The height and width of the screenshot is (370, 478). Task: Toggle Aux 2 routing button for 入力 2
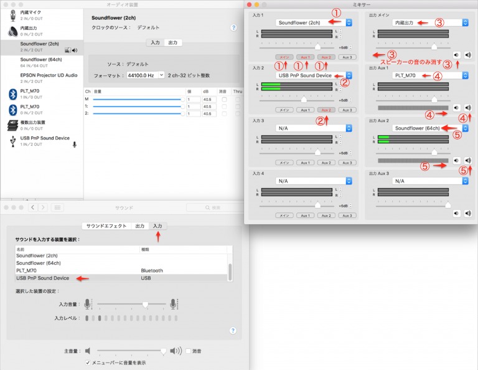coord(326,110)
